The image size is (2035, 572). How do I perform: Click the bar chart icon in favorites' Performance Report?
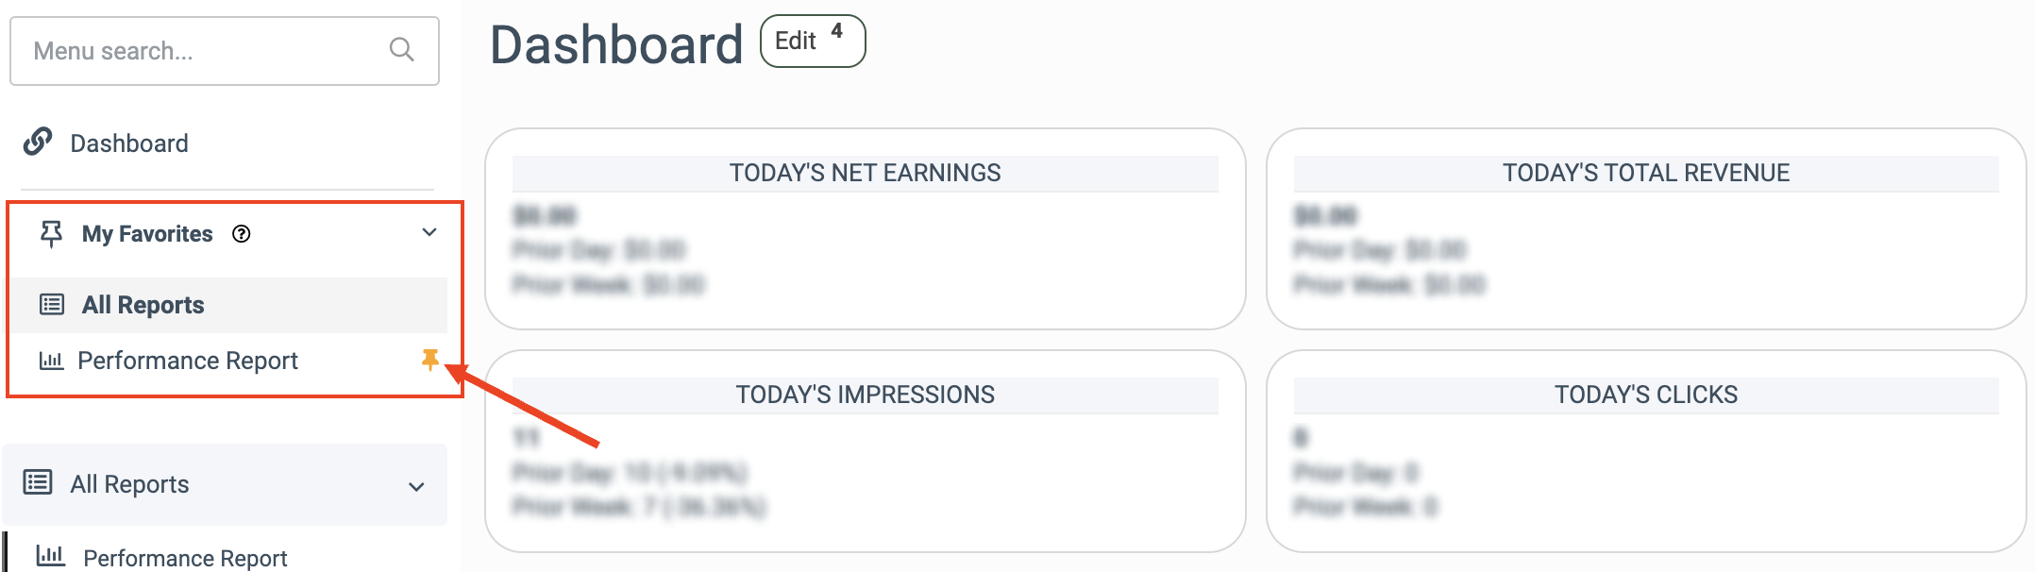point(51,361)
